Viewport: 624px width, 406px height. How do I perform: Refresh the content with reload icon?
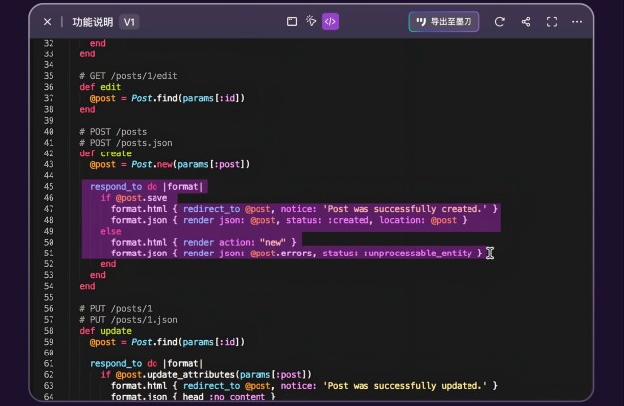tap(500, 22)
